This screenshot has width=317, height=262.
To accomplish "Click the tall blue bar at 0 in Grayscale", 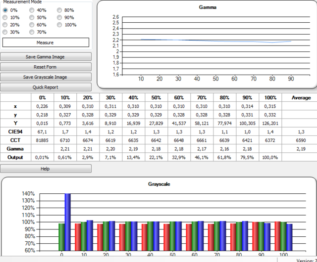I will point(67,222).
